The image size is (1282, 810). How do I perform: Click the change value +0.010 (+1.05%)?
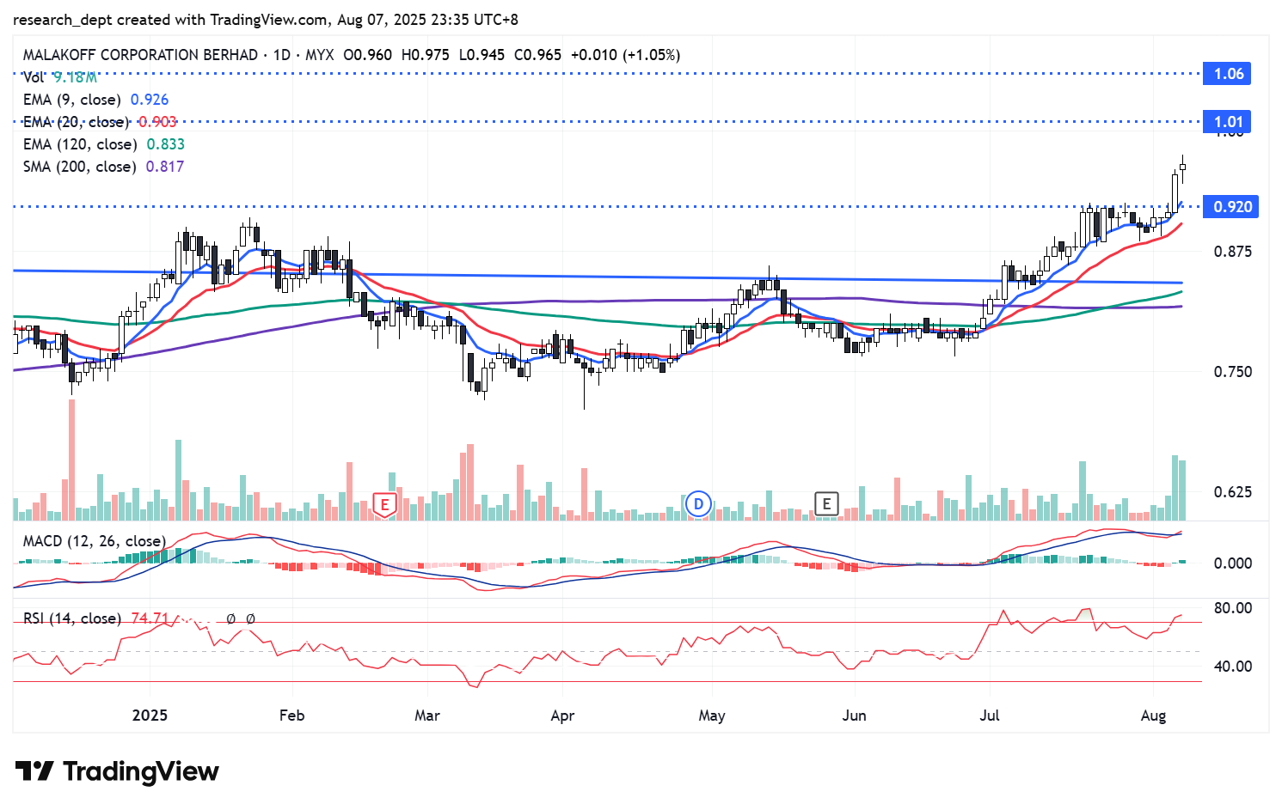coord(625,55)
